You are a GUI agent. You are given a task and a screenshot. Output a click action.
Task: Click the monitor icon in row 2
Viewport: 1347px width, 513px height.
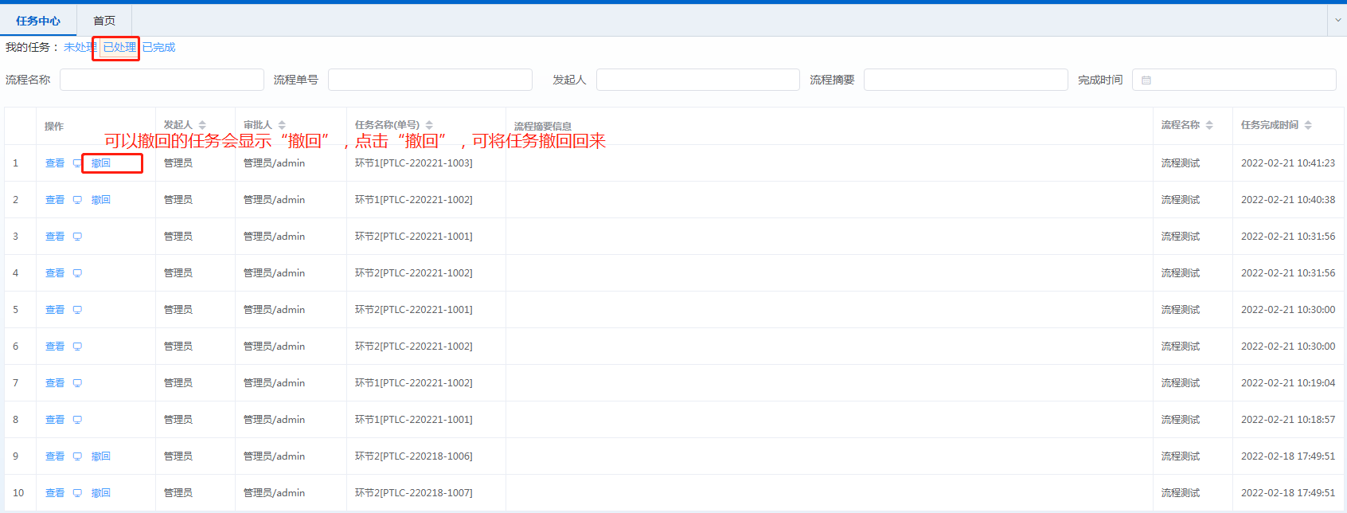77,200
